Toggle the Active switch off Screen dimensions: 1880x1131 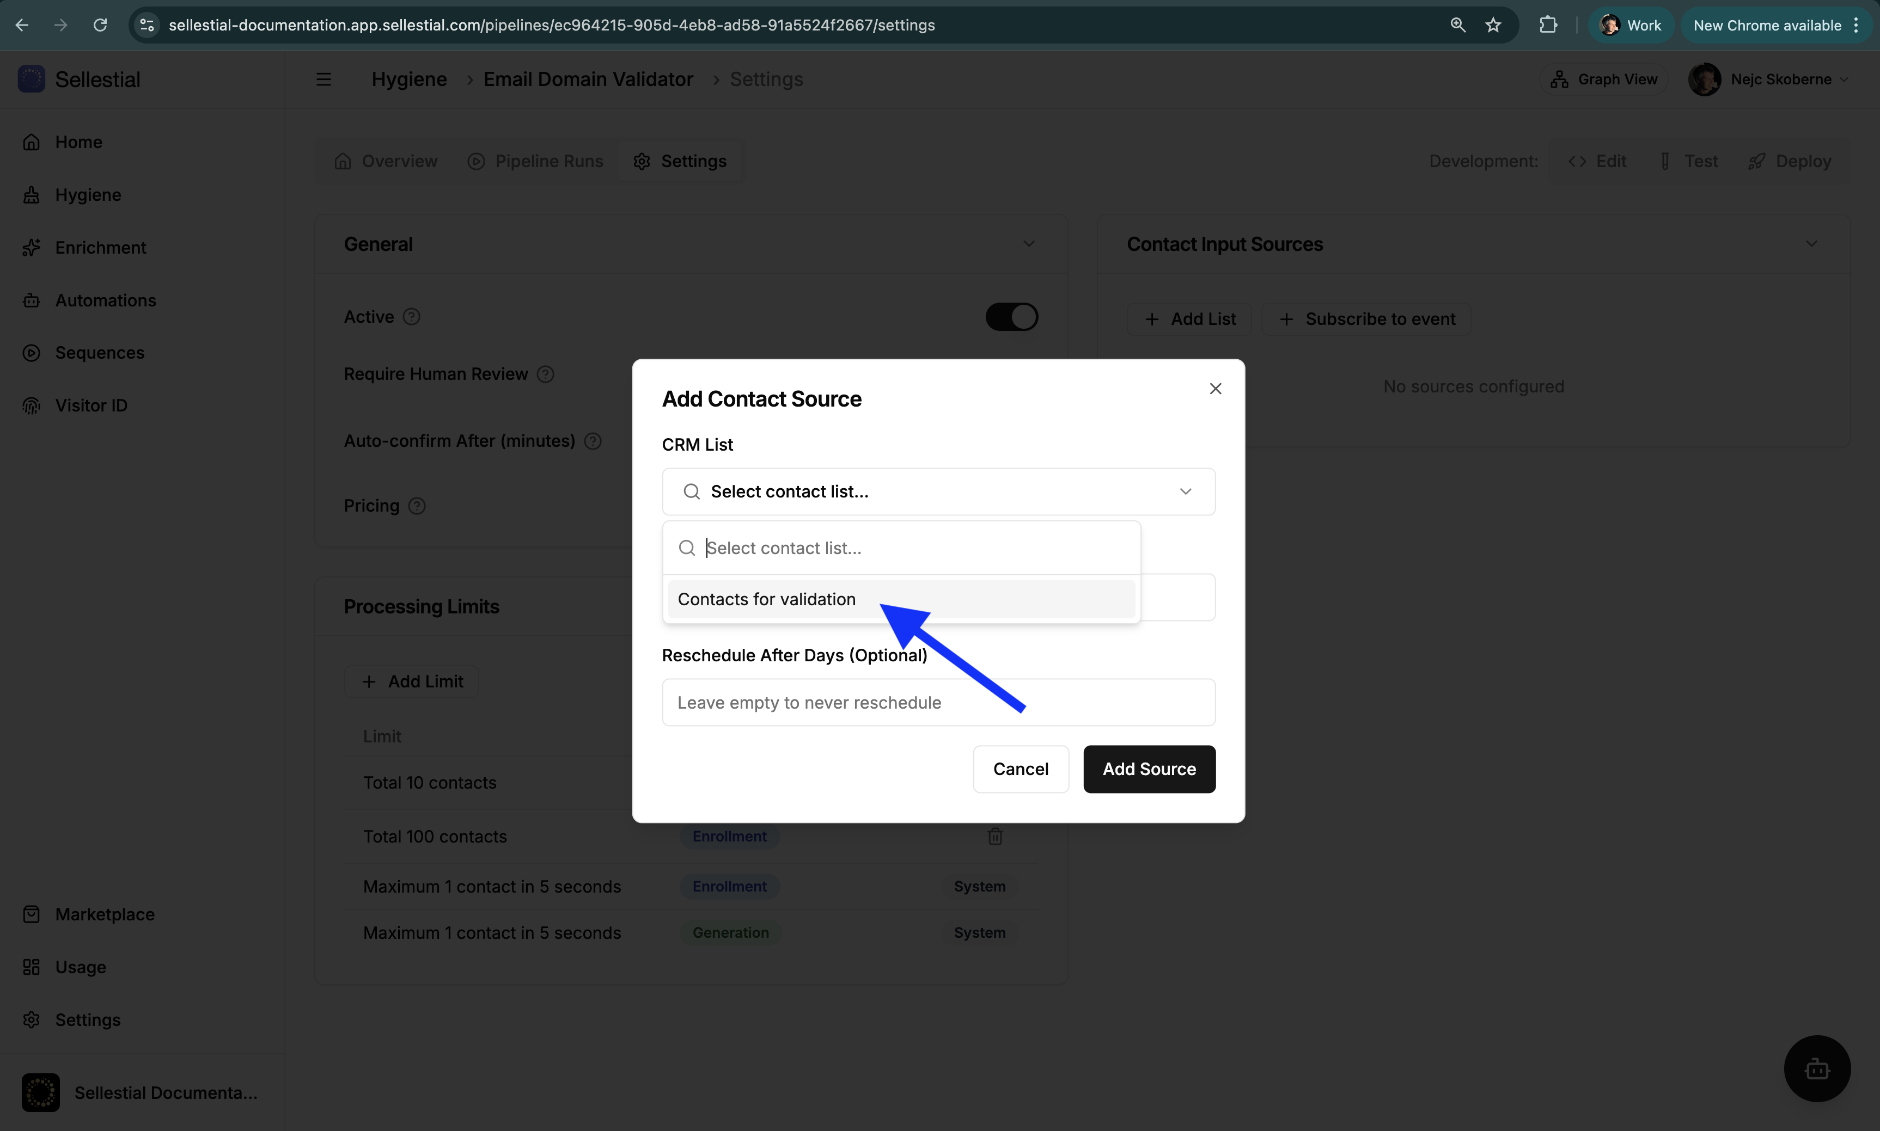coord(1012,316)
